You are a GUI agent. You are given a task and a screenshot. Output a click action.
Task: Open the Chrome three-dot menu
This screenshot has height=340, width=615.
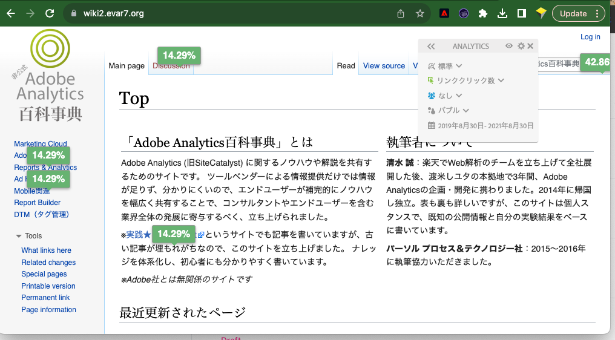597,14
